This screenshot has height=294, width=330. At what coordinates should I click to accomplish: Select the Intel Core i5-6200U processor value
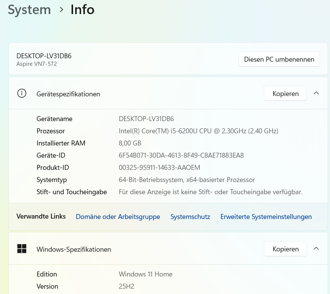pos(198,131)
